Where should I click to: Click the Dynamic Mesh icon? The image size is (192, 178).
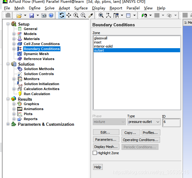(x=20, y=54)
